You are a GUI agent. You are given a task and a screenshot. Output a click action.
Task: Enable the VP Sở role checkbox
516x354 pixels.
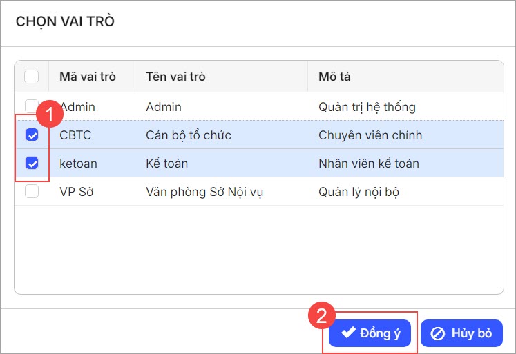pyautogui.click(x=32, y=192)
